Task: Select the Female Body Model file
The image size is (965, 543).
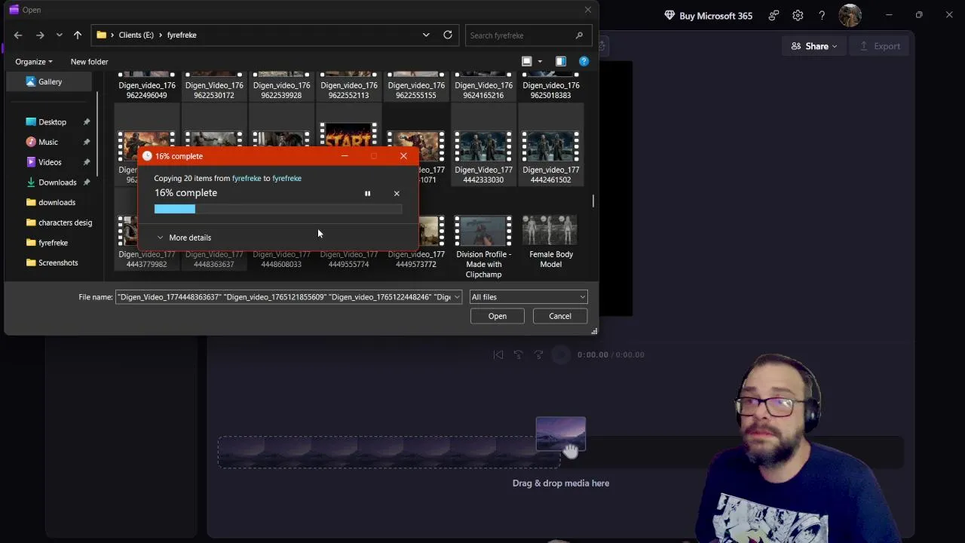Action: pyautogui.click(x=550, y=242)
